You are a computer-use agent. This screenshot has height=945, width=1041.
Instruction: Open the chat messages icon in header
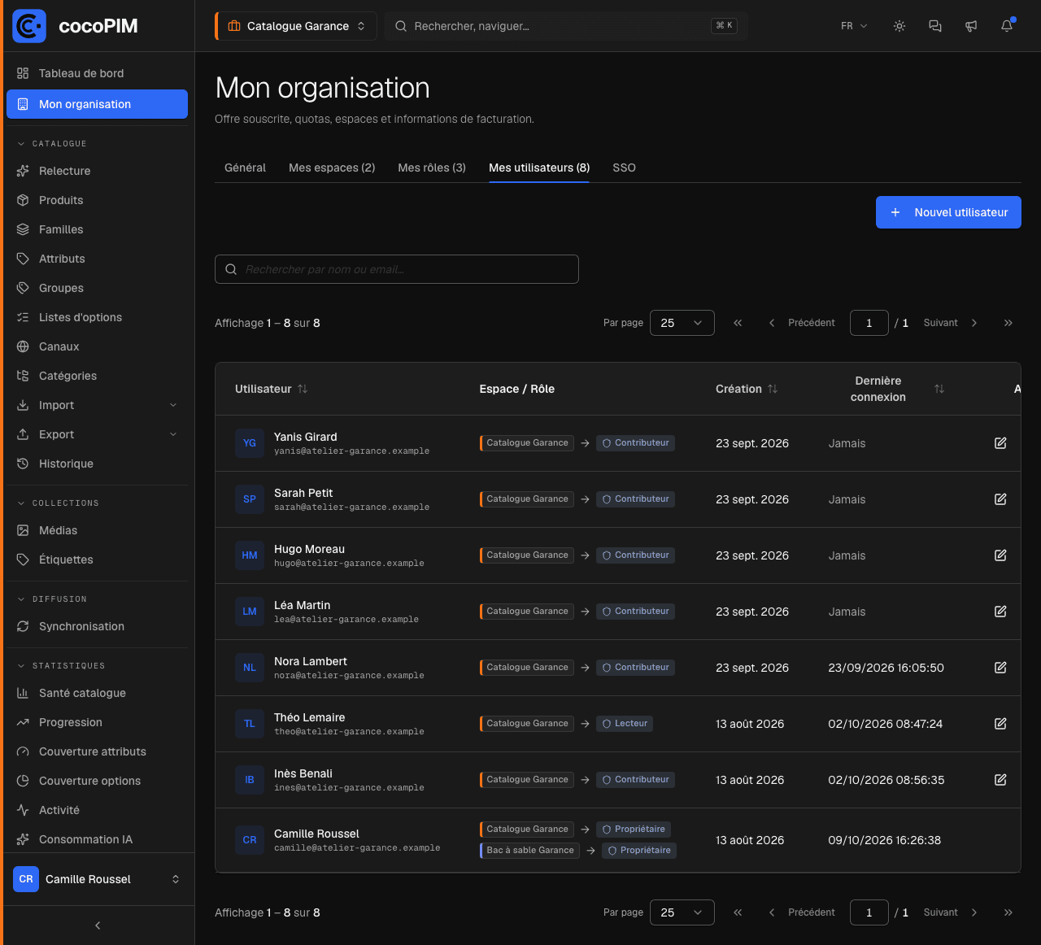[x=935, y=26]
